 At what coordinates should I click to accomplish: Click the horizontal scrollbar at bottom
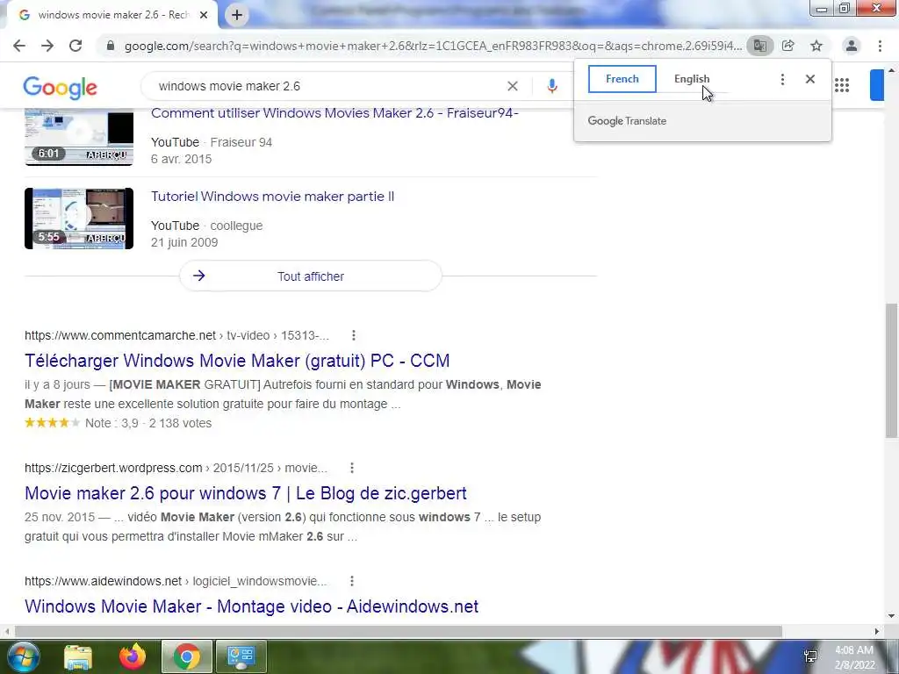point(399,631)
